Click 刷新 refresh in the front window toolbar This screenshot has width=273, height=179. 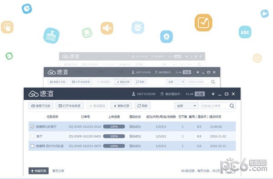[142, 106]
